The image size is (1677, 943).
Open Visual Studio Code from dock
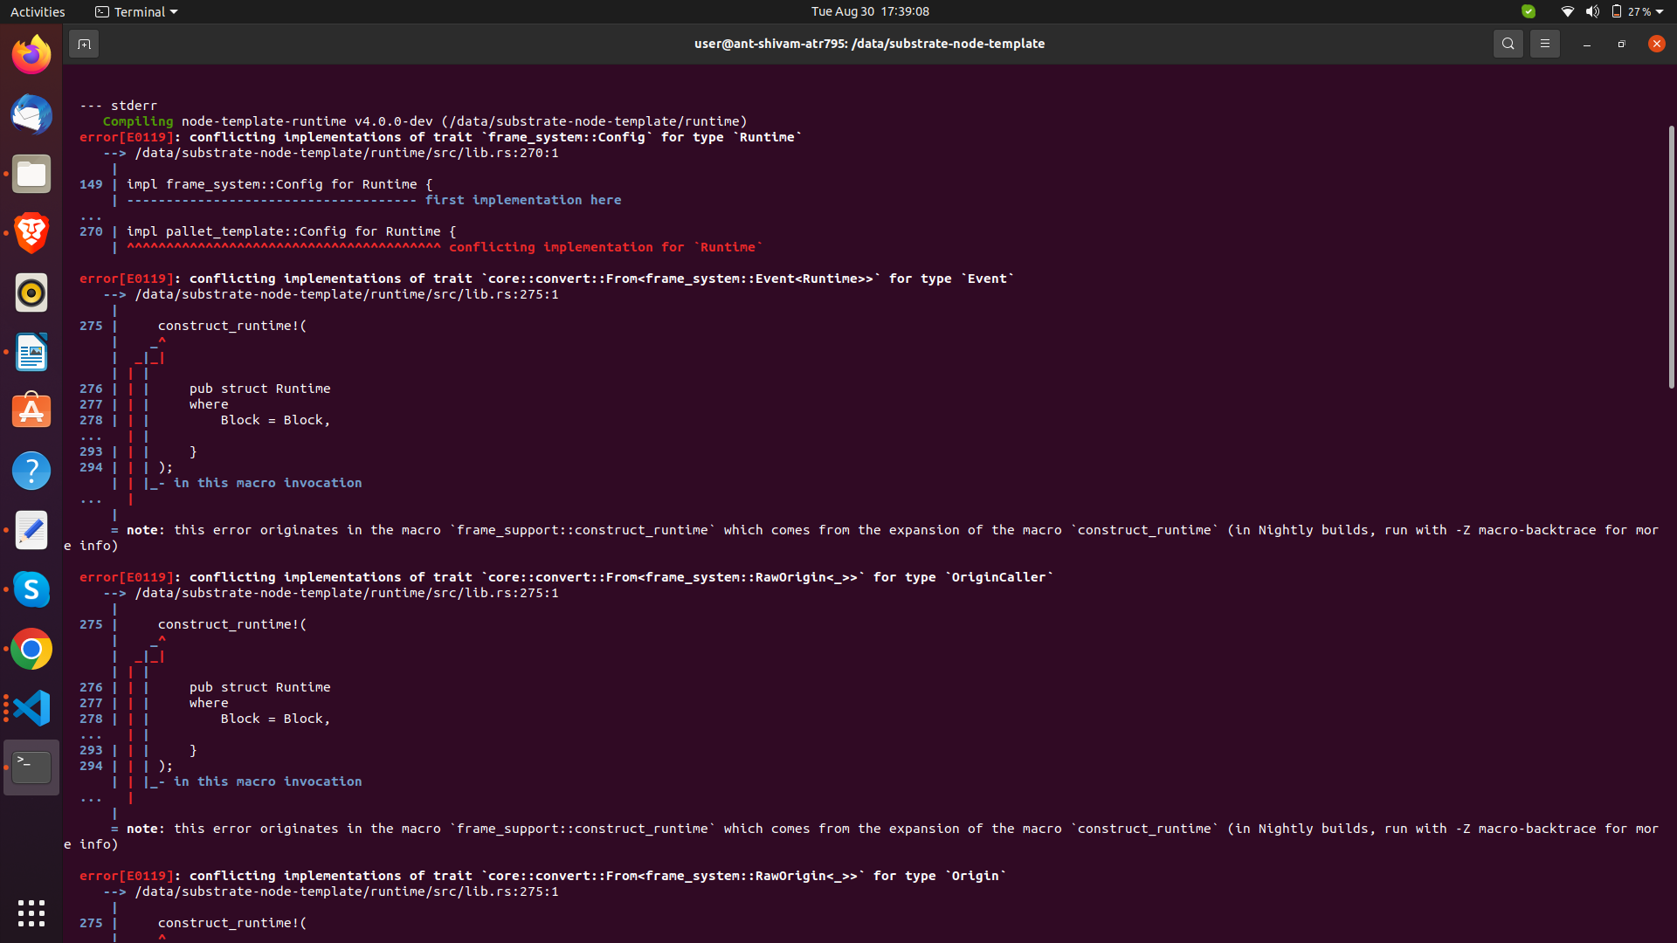point(31,708)
